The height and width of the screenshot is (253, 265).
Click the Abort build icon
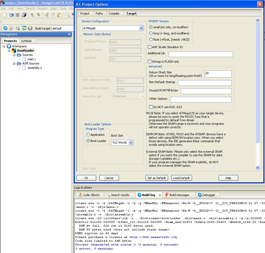pyautogui.click(x=30, y=28)
